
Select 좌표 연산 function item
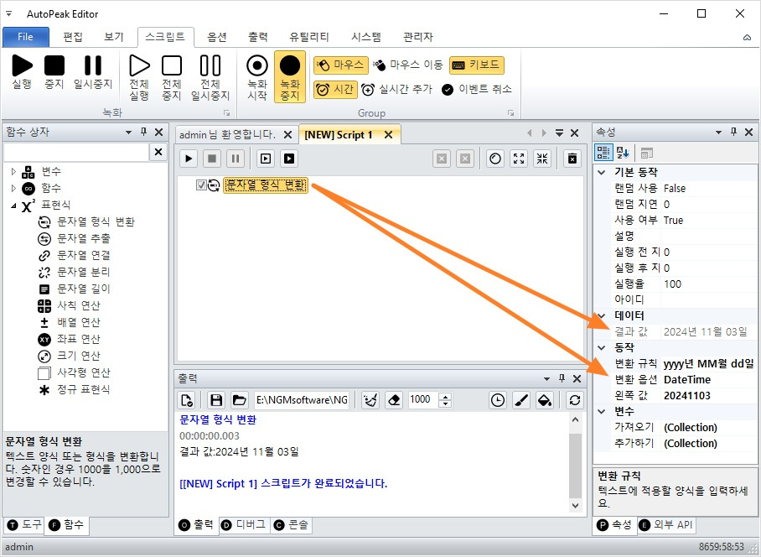tap(79, 339)
